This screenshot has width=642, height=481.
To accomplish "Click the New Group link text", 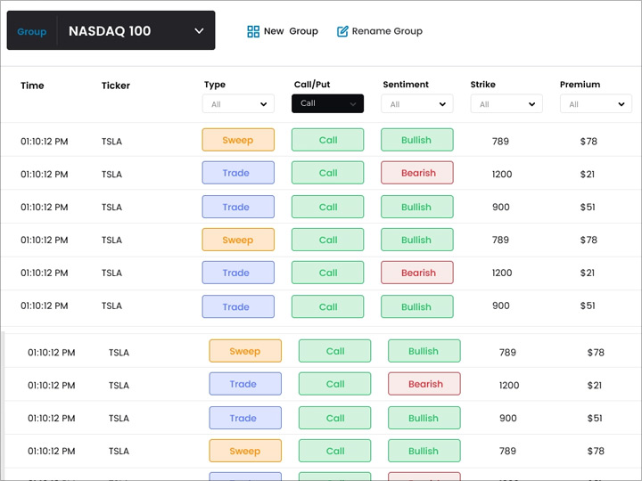I will [x=291, y=31].
